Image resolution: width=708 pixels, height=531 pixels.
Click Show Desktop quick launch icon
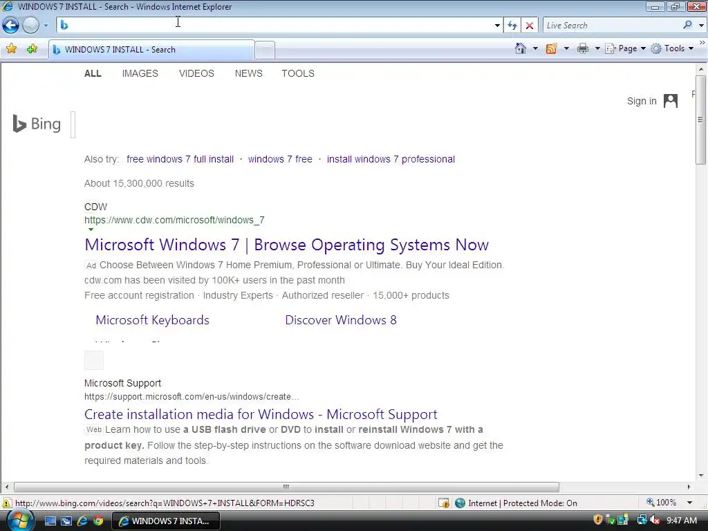pos(50,521)
